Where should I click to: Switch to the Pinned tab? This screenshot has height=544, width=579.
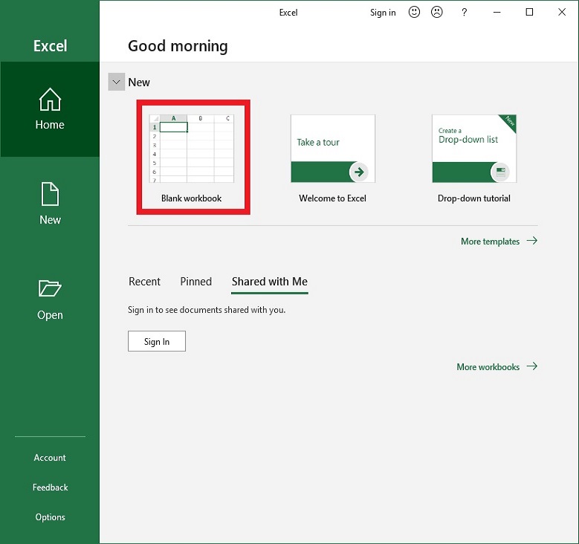[x=195, y=282]
